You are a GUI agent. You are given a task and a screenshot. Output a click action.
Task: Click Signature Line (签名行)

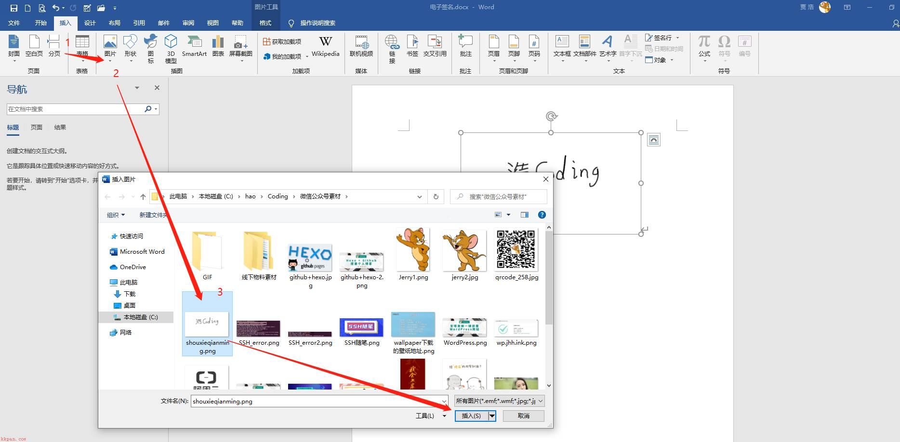click(662, 38)
